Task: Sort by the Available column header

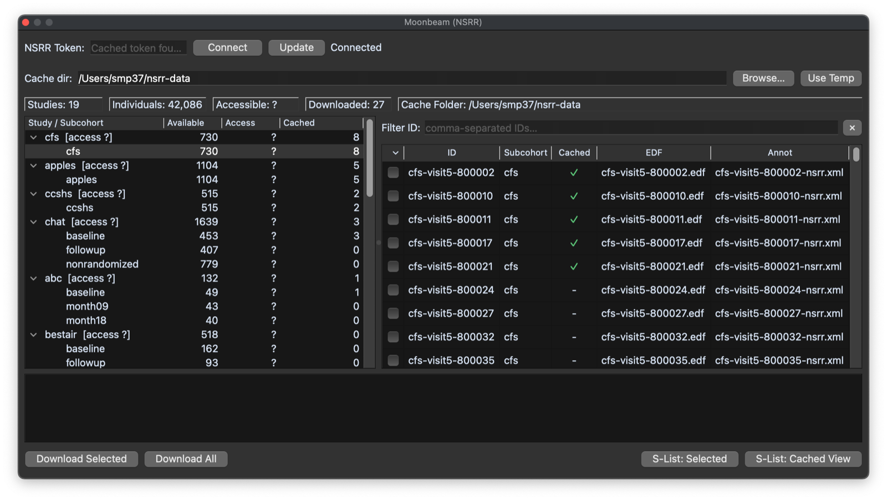Action: click(x=186, y=123)
